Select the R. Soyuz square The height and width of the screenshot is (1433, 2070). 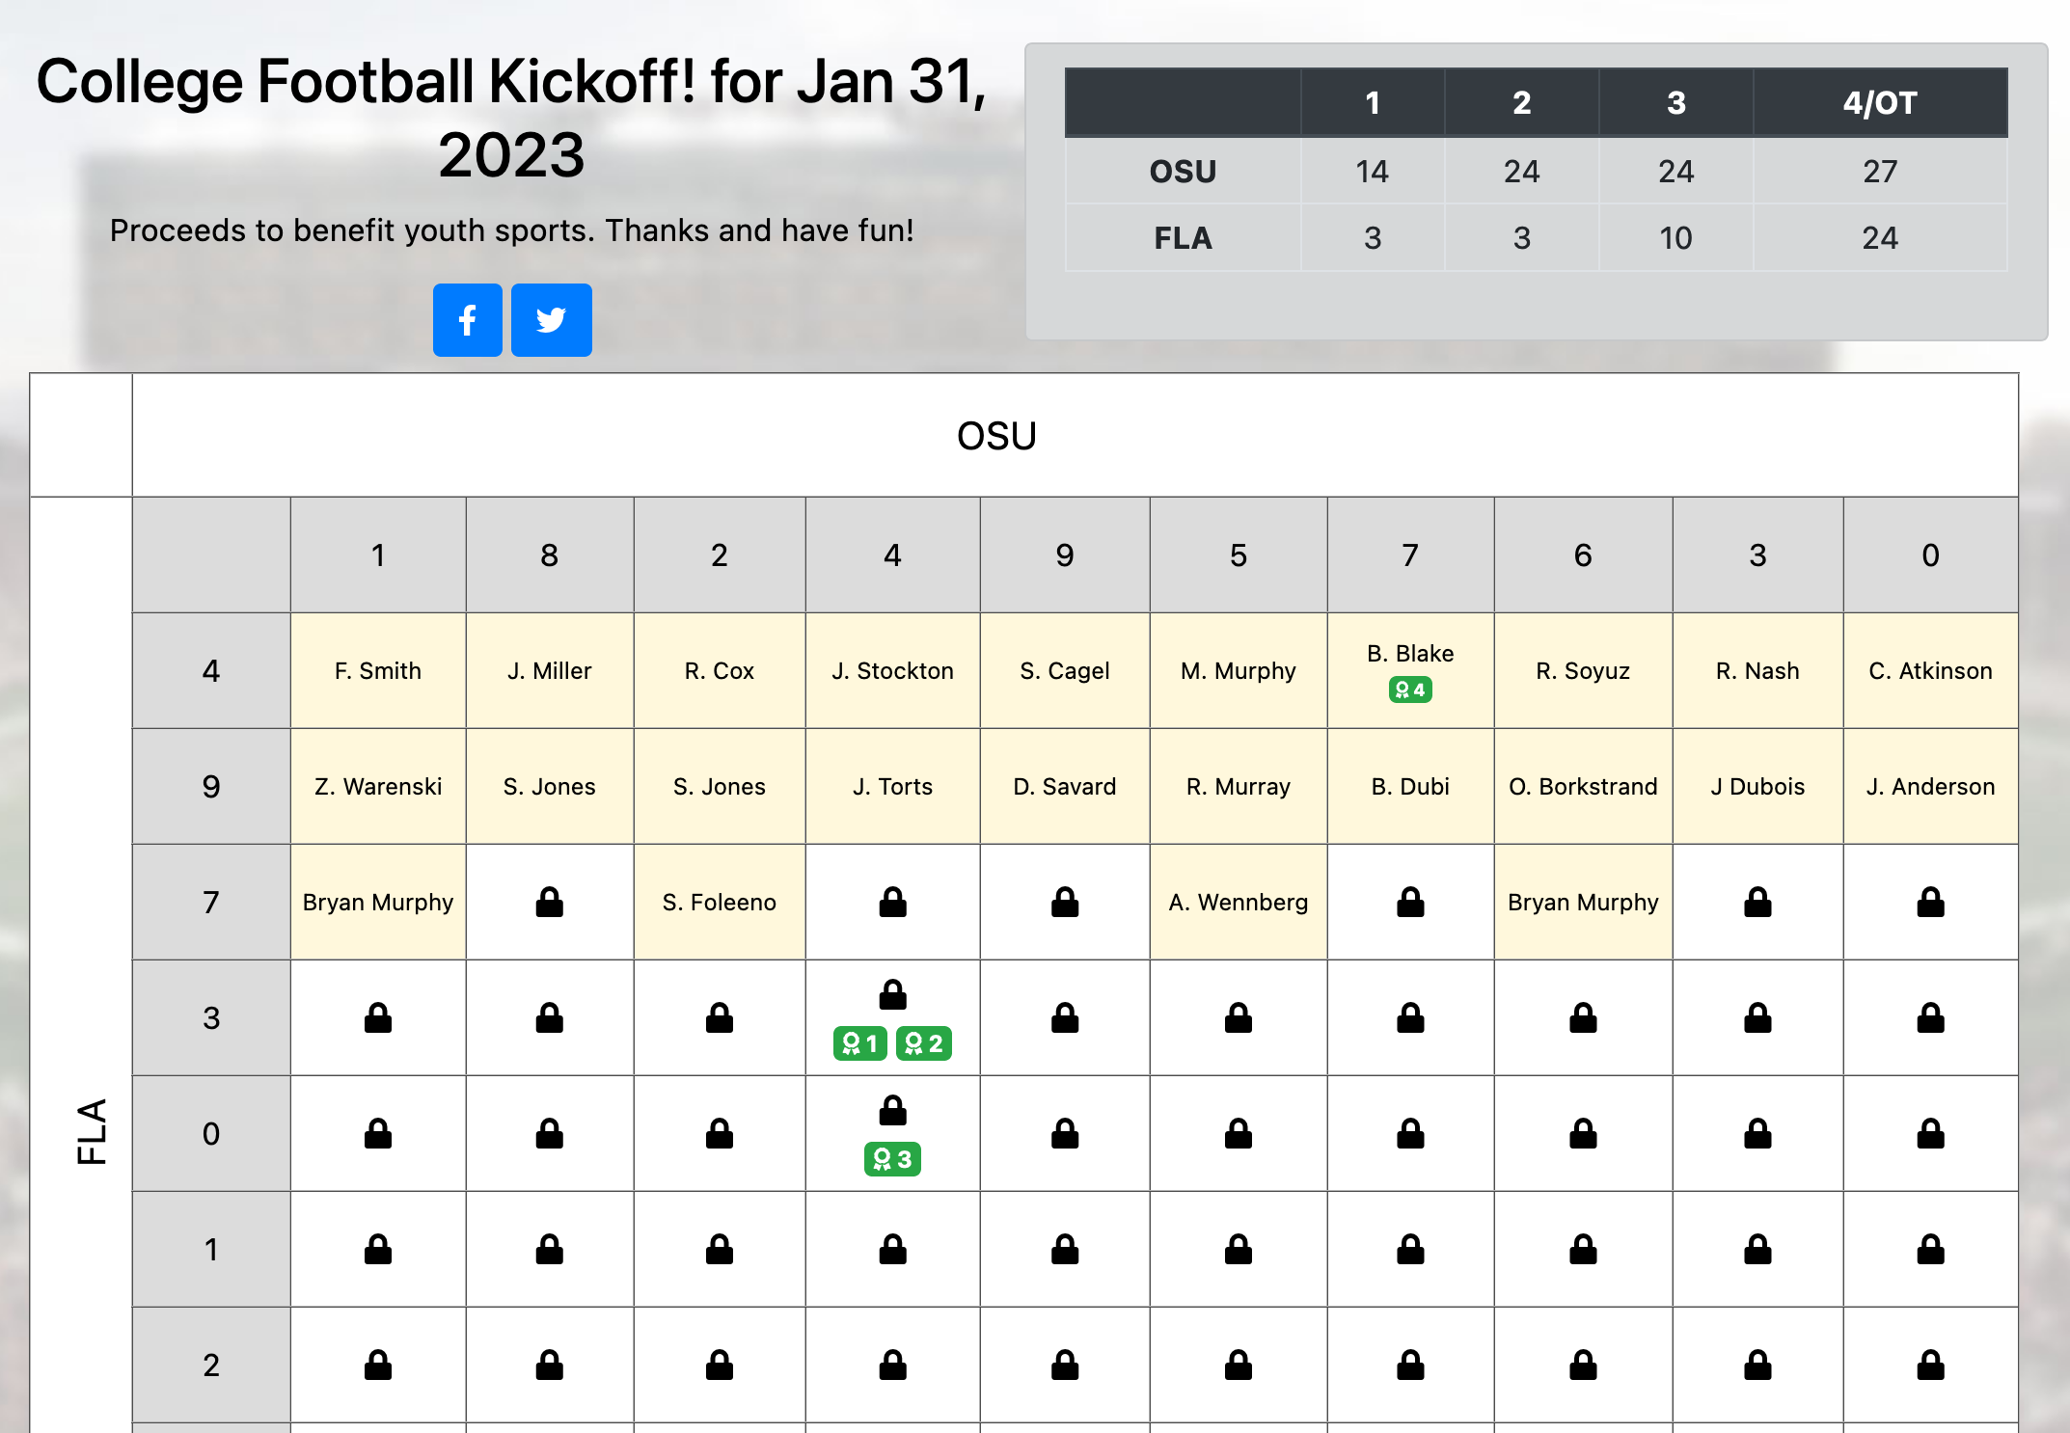[x=1584, y=671]
